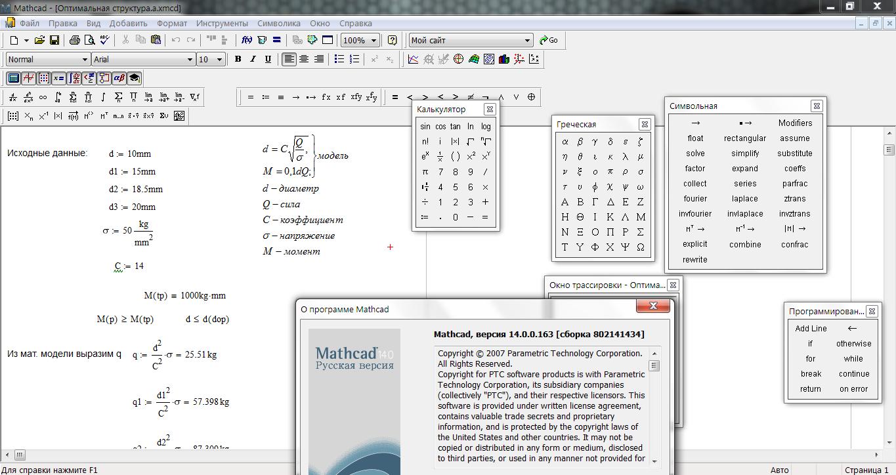Click About dialog scroll-down arrow
Viewport: 896px width, 475px height.
coord(654,462)
